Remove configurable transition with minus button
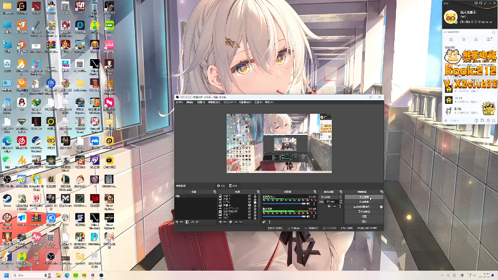This screenshot has height=280, width=498. point(335,207)
